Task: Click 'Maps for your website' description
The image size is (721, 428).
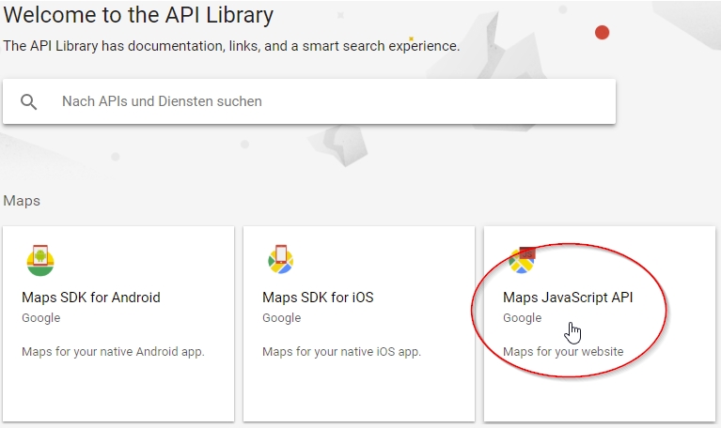Action: coord(563,352)
